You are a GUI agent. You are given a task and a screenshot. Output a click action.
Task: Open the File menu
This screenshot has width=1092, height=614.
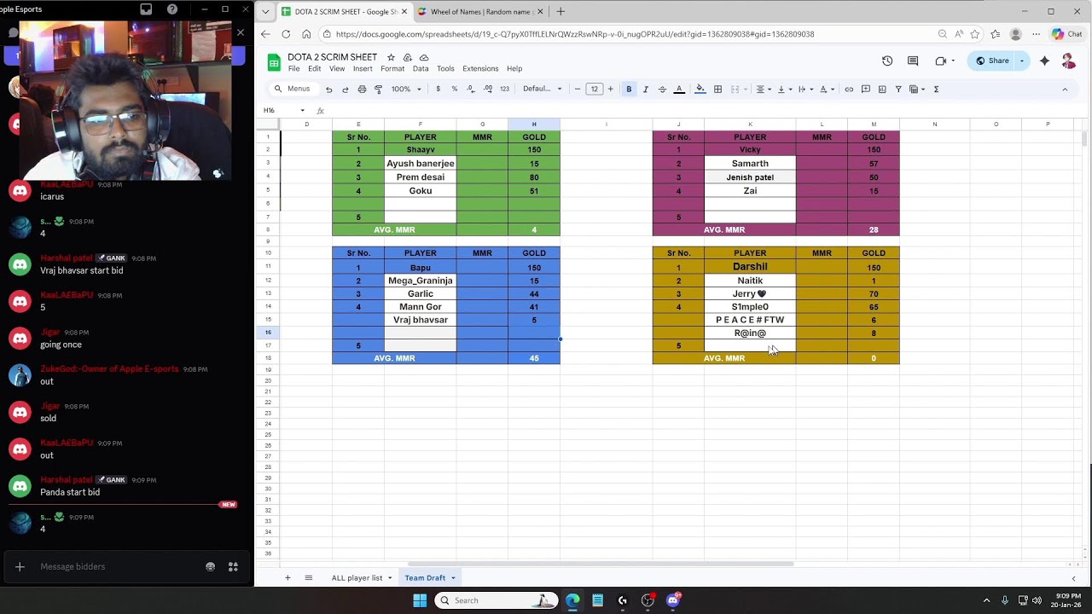[293, 69]
